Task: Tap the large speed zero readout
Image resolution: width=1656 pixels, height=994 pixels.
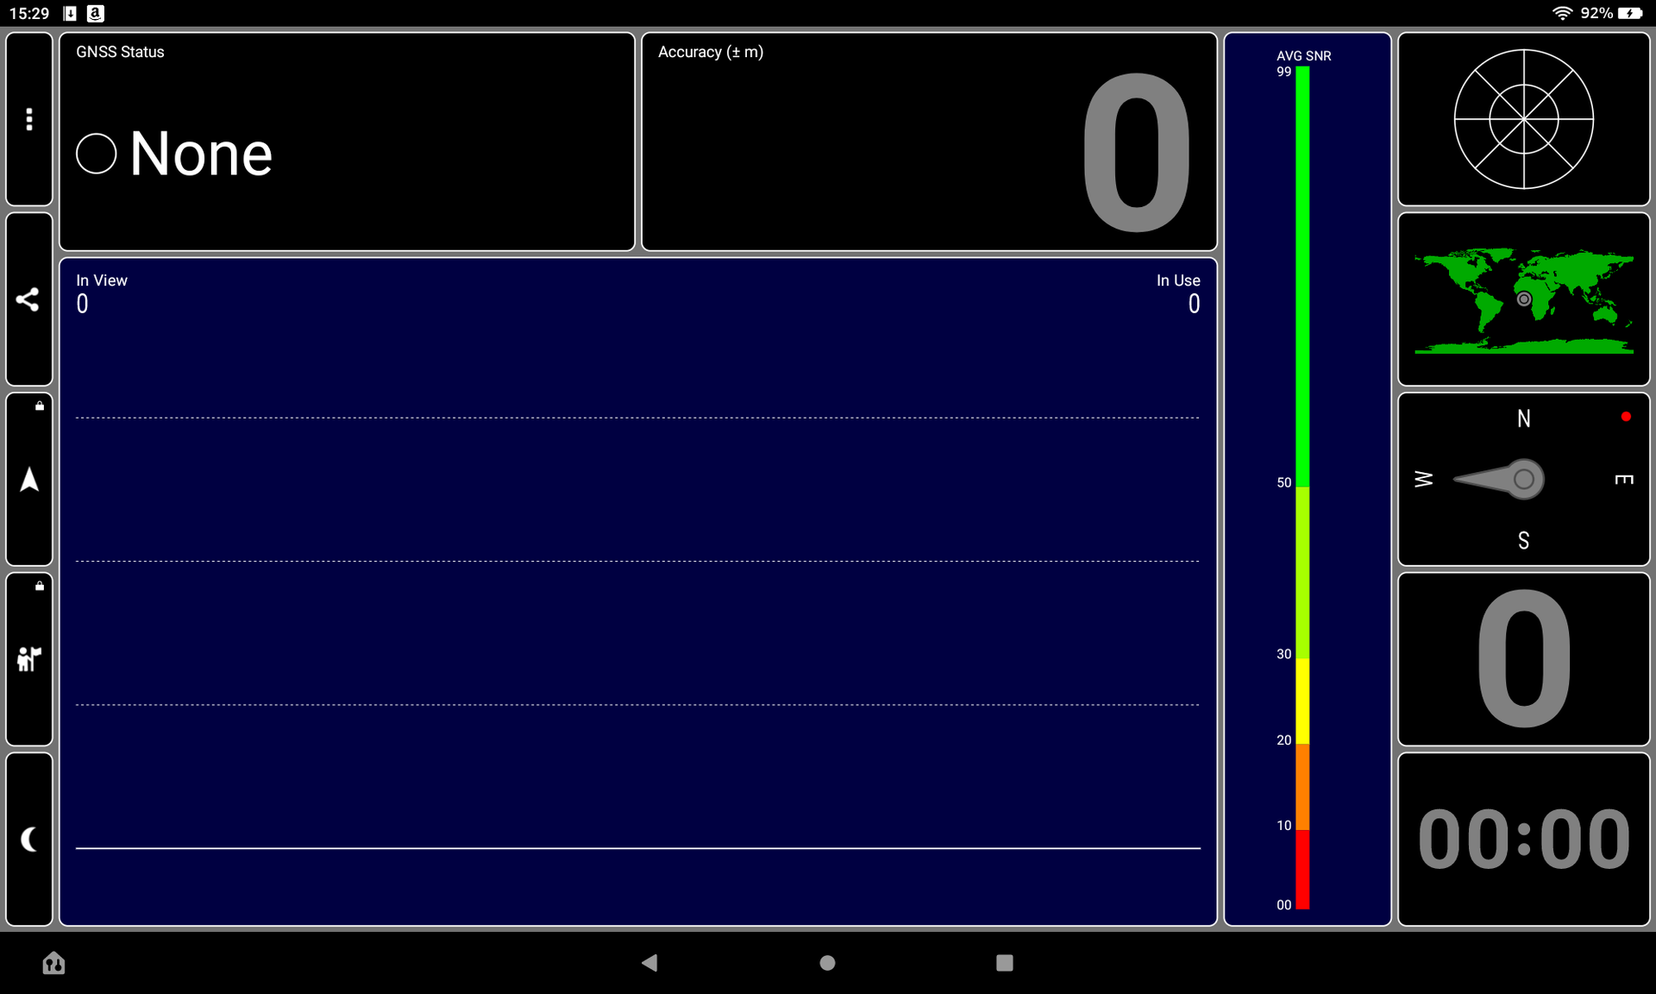Action: pos(1523,660)
